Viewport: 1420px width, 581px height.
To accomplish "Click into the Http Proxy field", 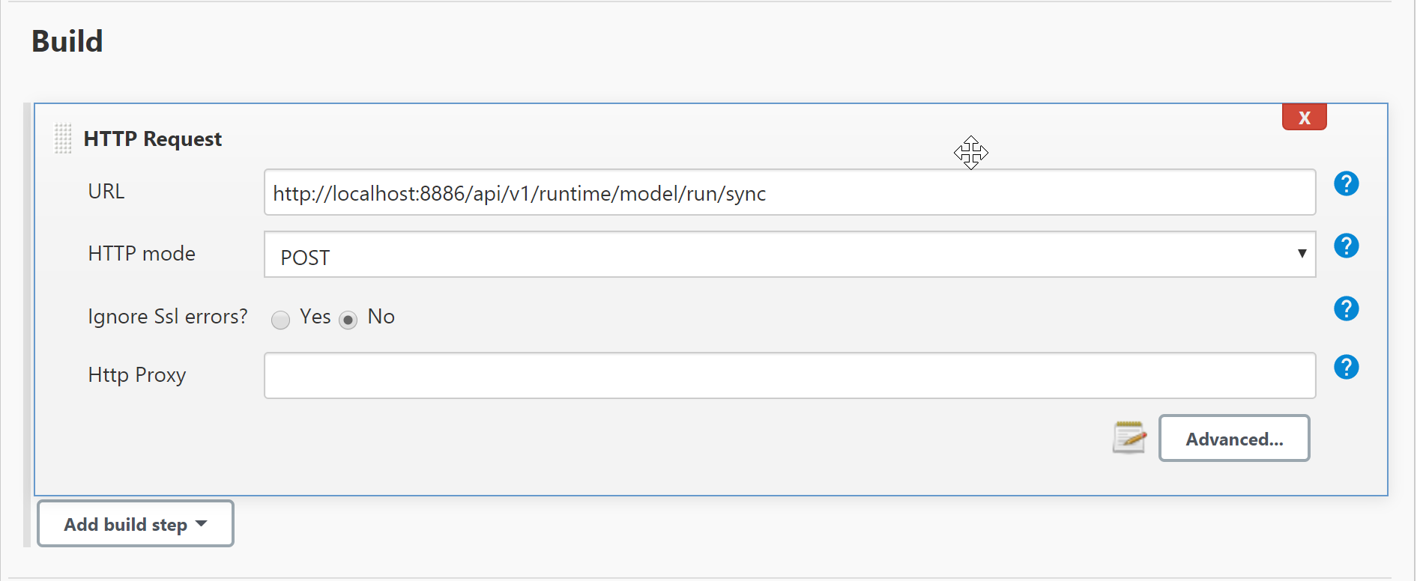I will 789,376.
